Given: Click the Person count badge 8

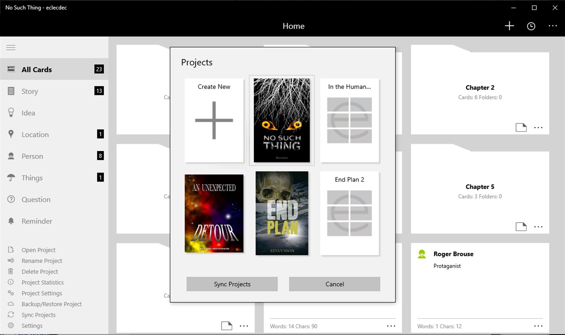Looking at the screenshot, I should tap(100, 156).
